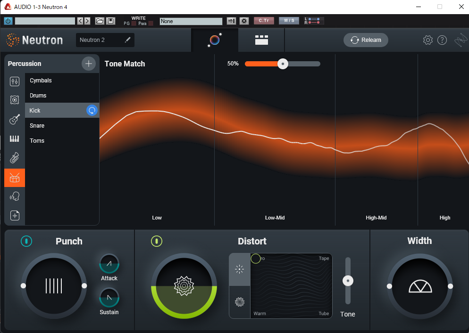Choose Snare target
469x333 pixels.
point(62,126)
